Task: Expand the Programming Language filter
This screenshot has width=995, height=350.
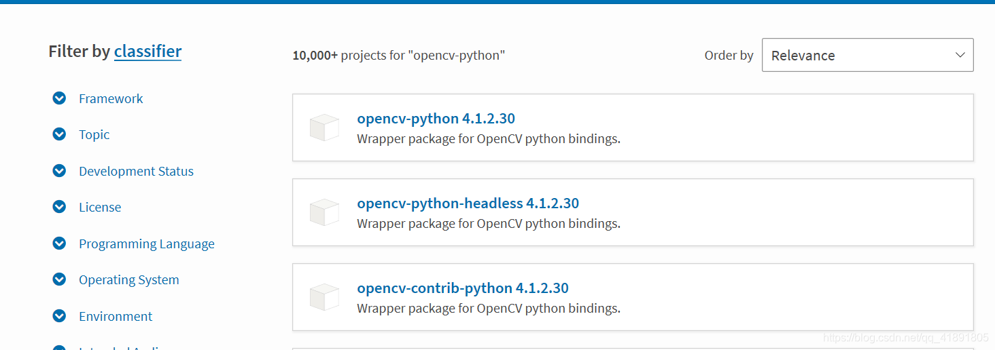Action: tap(146, 244)
